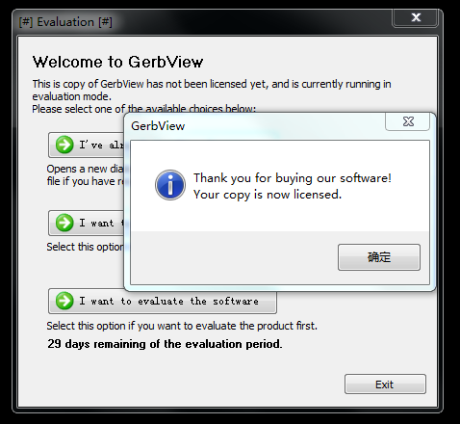The height and width of the screenshot is (424, 460).
Task: Click green arrow on "I've al..." button
Action: (64, 145)
